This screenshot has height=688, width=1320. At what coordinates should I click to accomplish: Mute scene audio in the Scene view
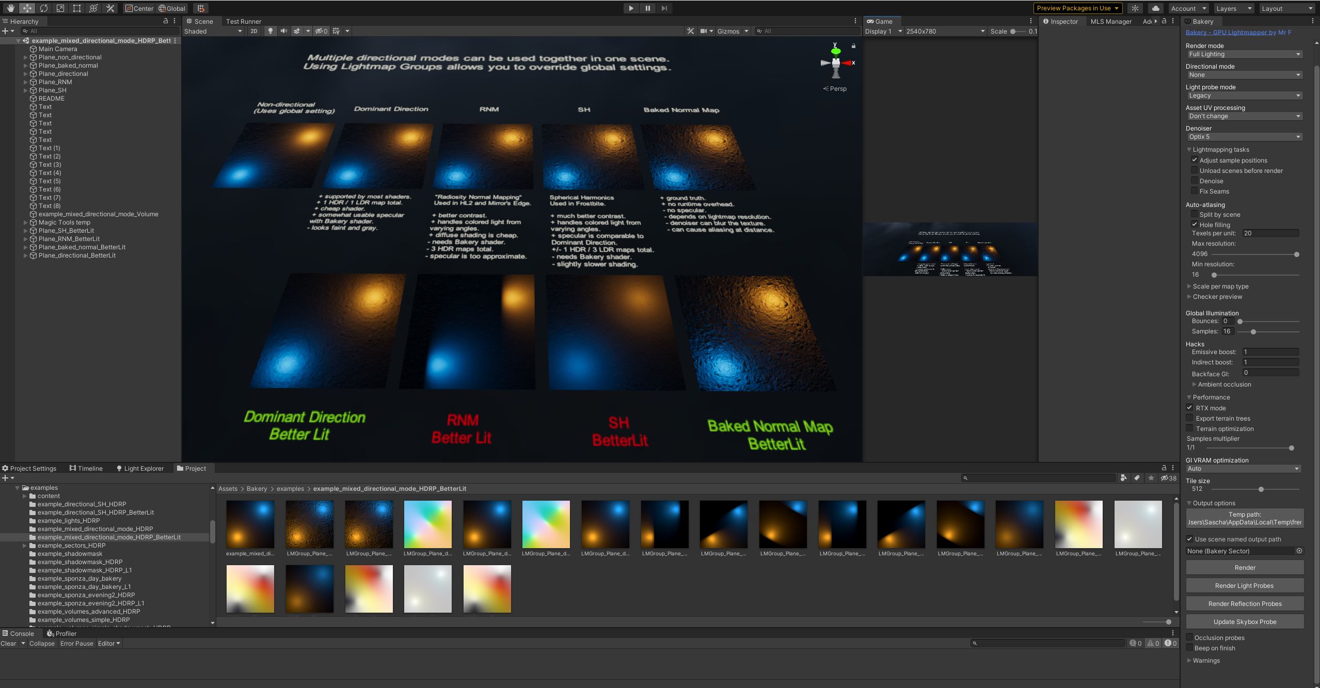(x=283, y=31)
